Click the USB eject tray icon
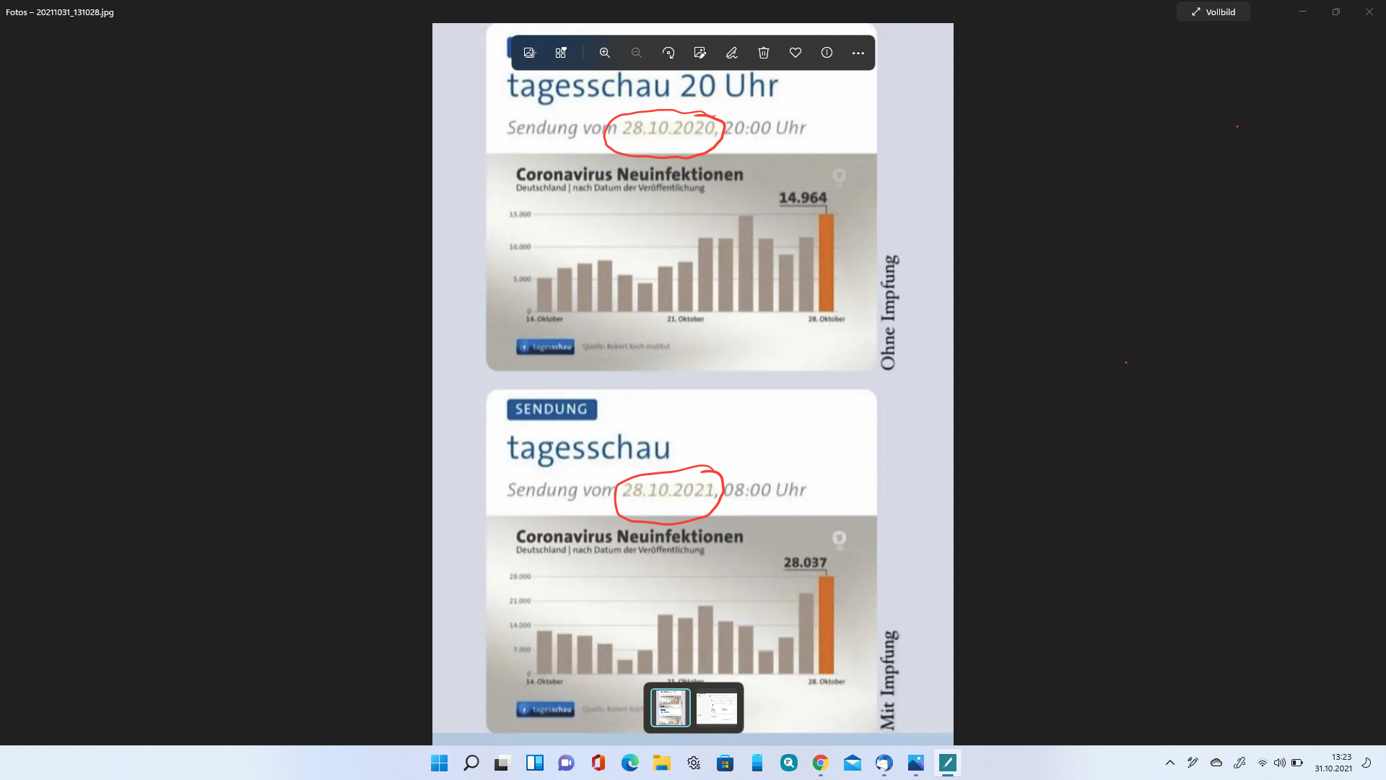 1239,763
